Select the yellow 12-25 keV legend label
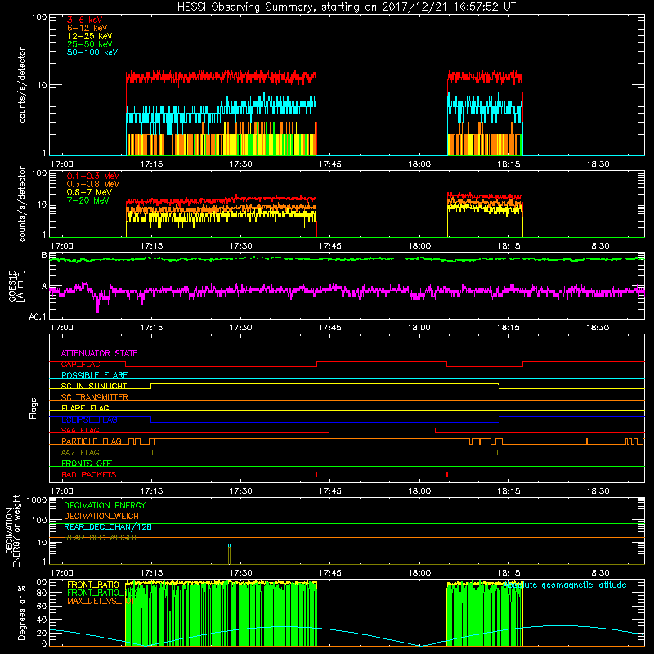The width and height of the screenshot is (654, 654). (x=90, y=36)
